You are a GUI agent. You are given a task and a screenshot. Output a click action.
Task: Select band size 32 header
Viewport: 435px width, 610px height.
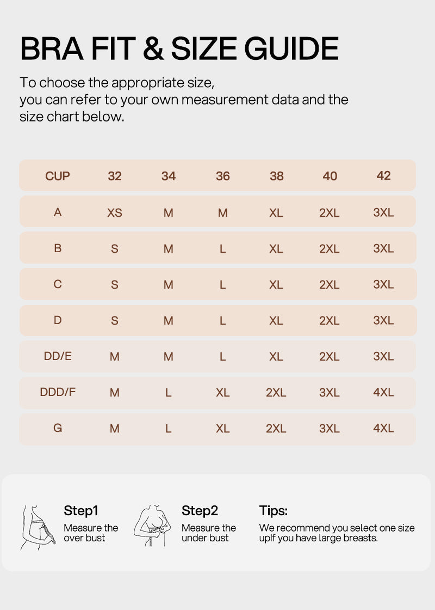pyautogui.click(x=115, y=176)
